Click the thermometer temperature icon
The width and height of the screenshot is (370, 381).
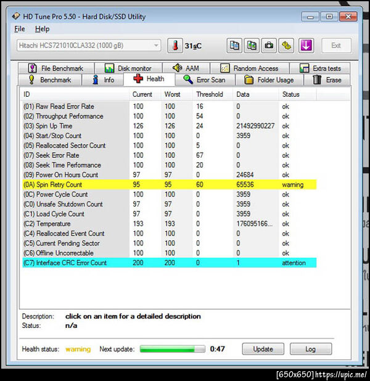[x=175, y=46]
